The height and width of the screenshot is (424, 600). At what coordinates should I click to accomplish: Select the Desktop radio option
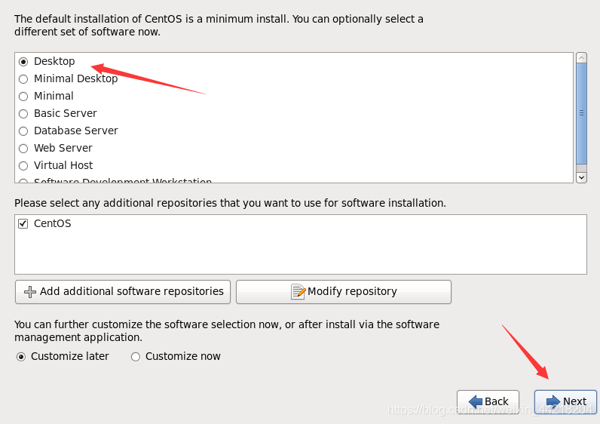[23, 62]
